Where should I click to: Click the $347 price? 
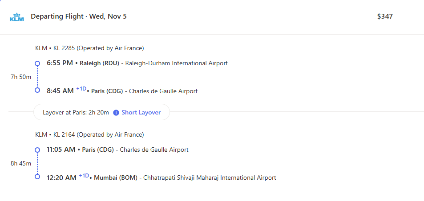pyautogui.click(x=385, y=16)
